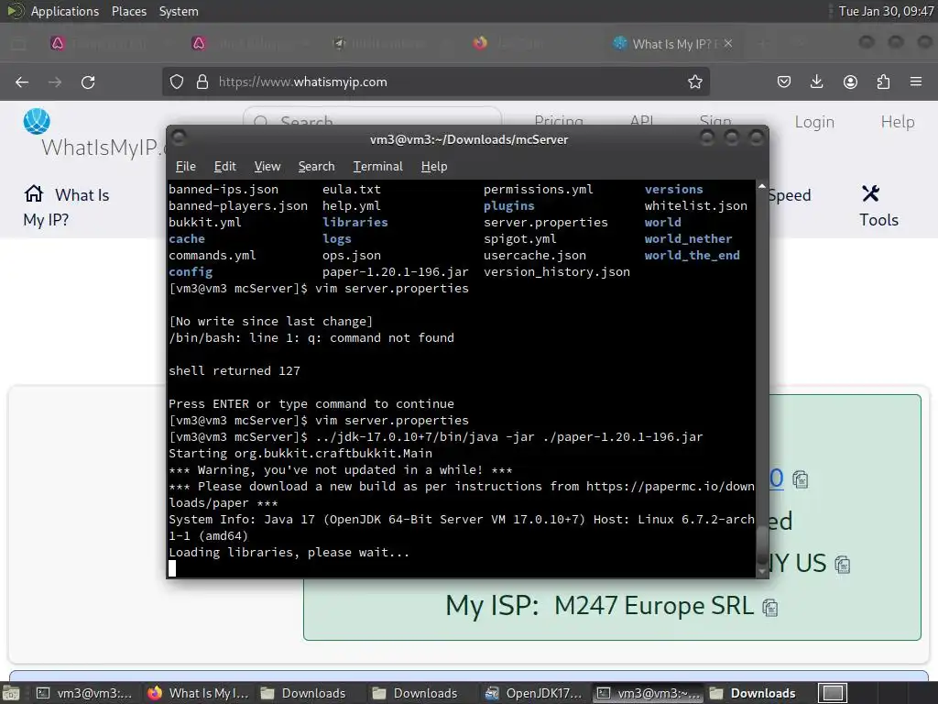
Task: Open OpenJDK17 taskbar item
Action: coord(534,693)
